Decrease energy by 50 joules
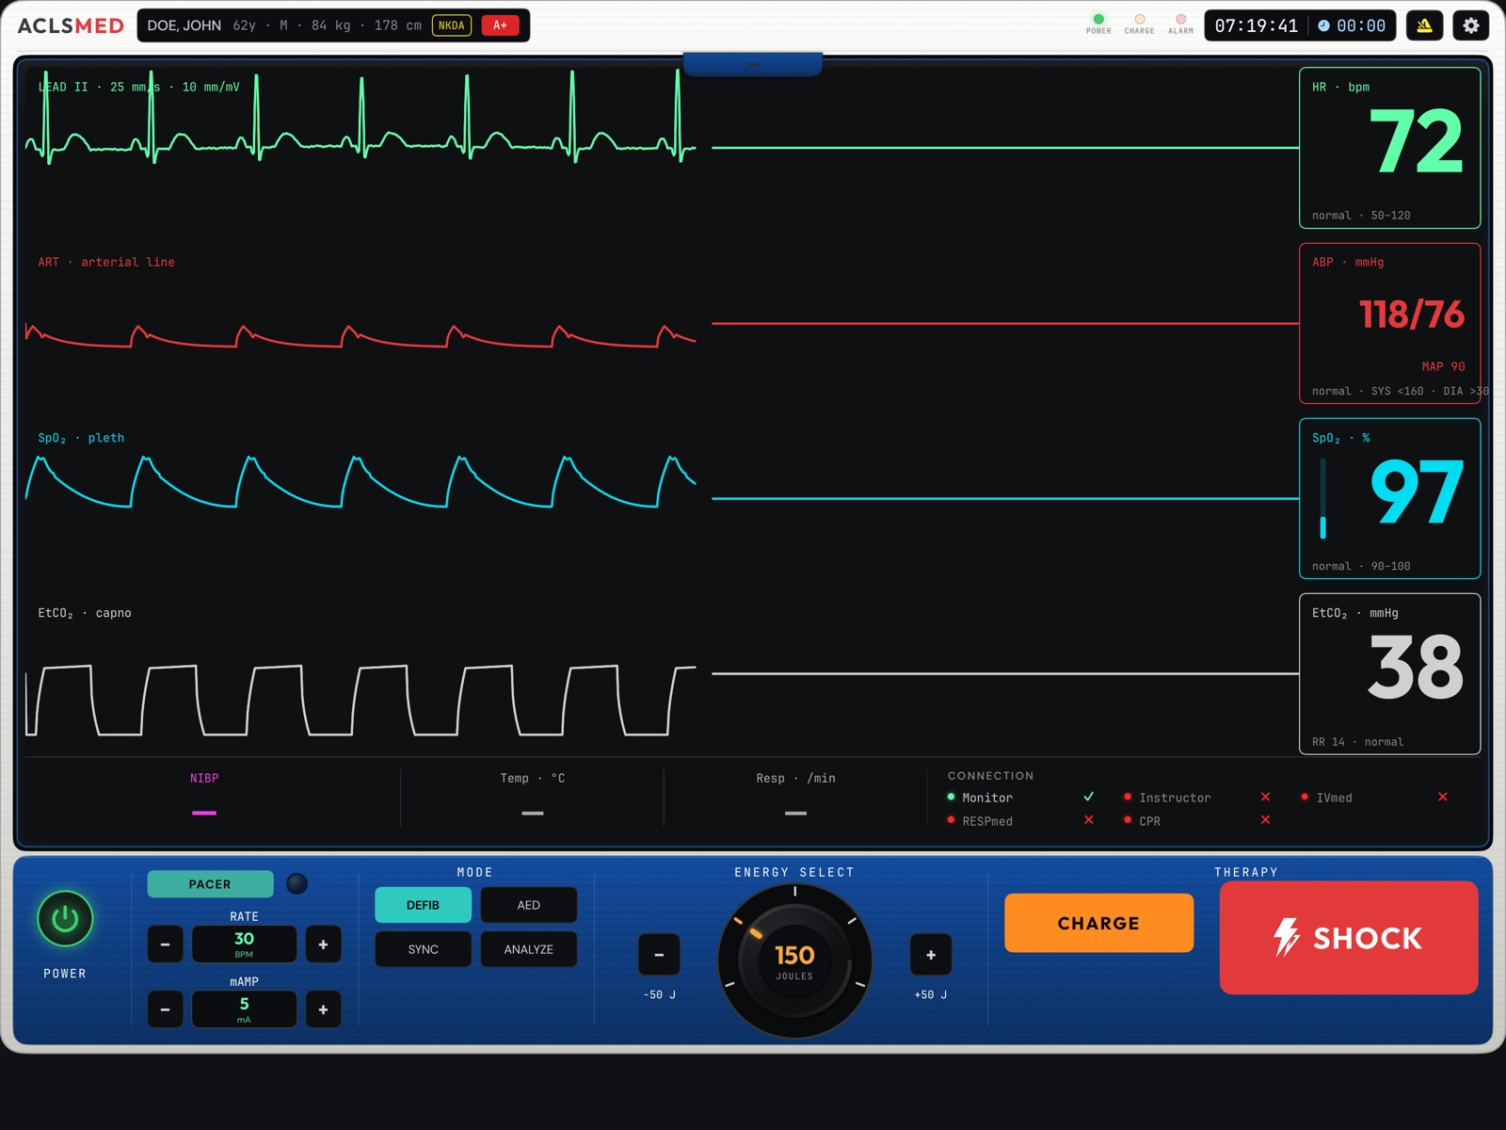1506x1130 pixels. 659,954
